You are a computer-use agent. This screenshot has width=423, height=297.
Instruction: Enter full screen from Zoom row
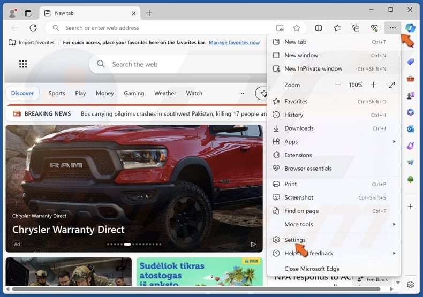point(391,85)
